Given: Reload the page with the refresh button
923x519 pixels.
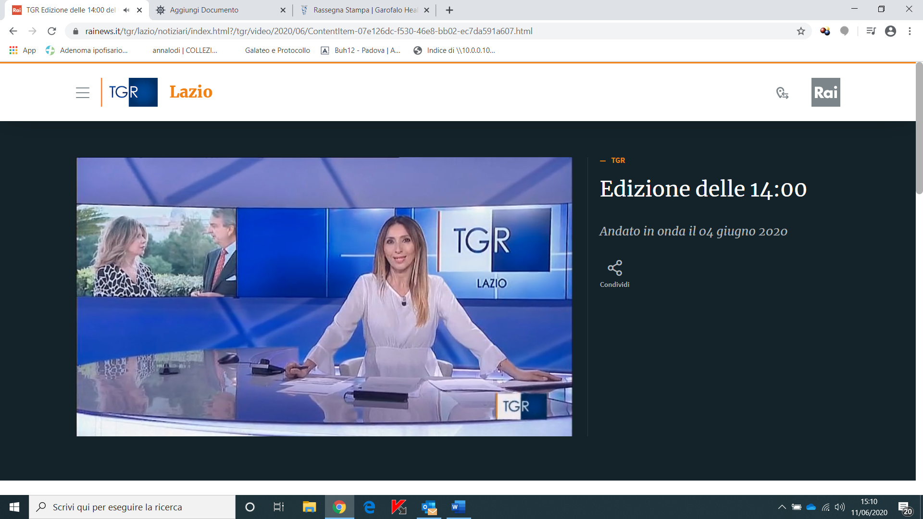Looking at the screenshot, I should [52, 31].
